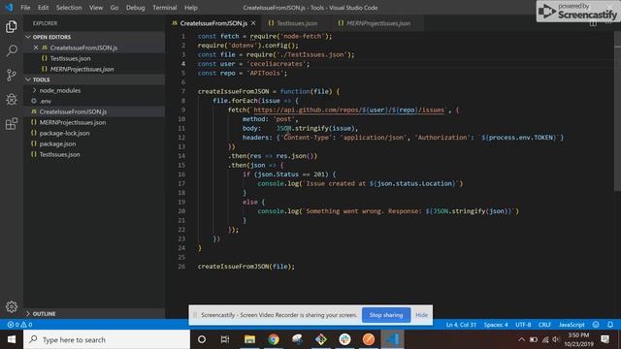The image size is (621, 349).
Task: Open the Go menu
Action: pyautogui.click(x=114, y=8)
